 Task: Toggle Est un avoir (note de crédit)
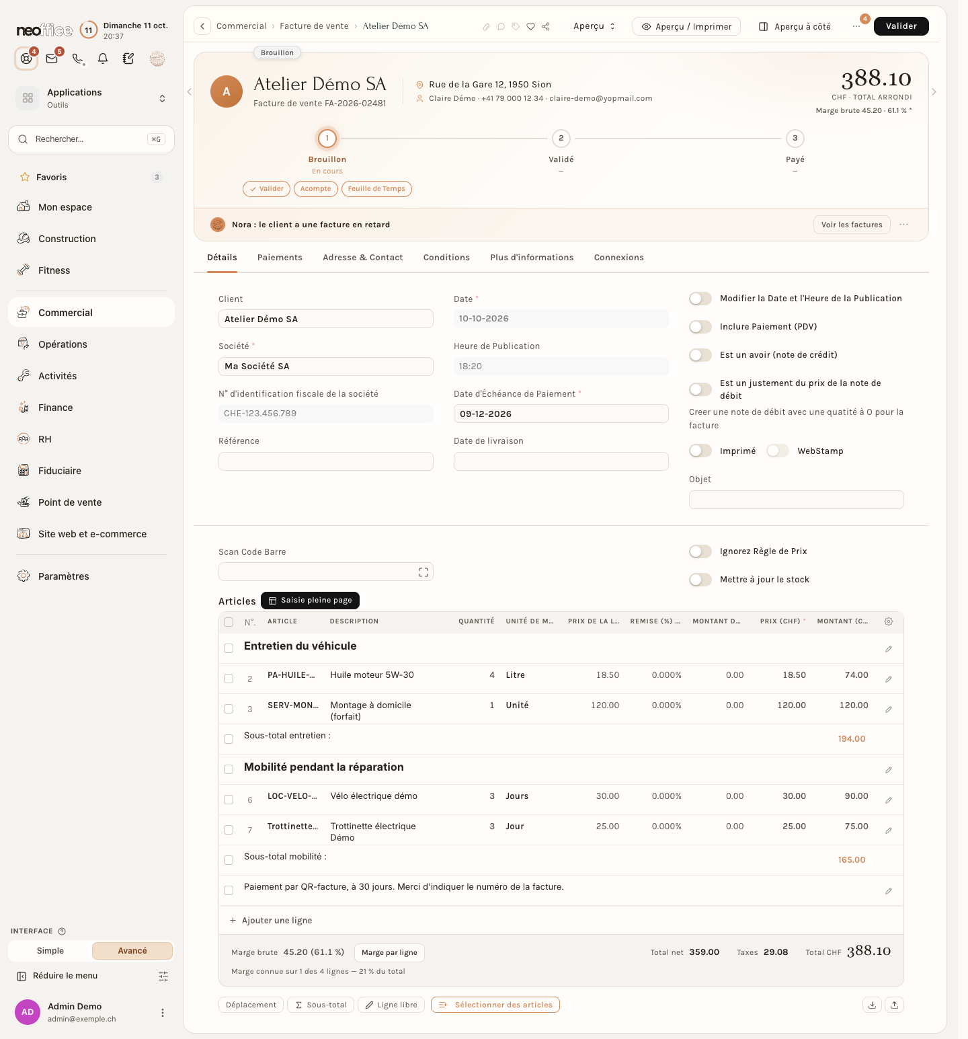(700, 355)
